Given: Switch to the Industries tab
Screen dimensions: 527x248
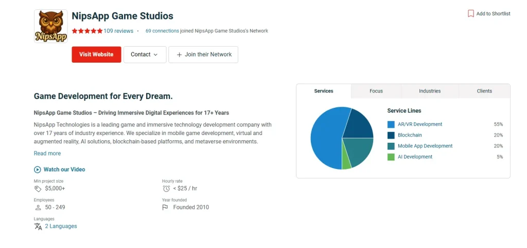Looking at the screenshot, I should pos(430,91).
